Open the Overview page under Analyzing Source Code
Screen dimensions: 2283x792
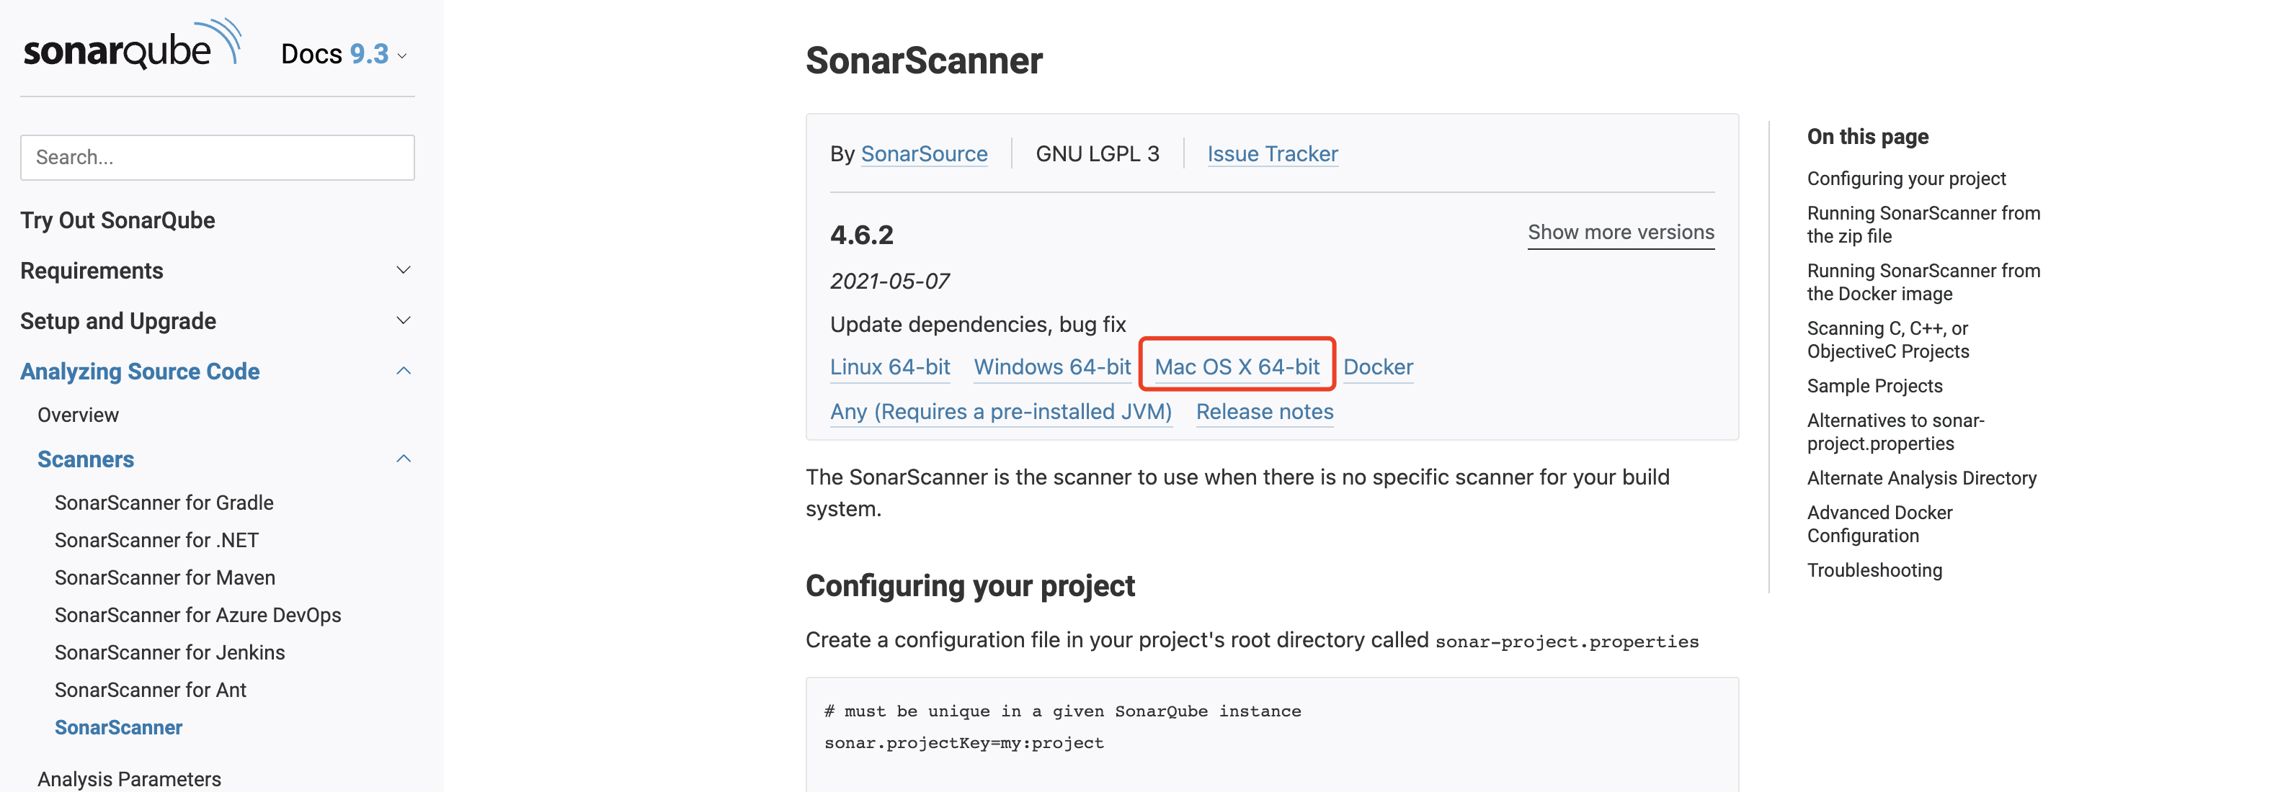[x=78, y=414]
